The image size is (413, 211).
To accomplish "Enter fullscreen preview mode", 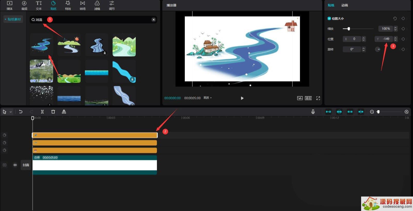I will click(x=318, y=98).
